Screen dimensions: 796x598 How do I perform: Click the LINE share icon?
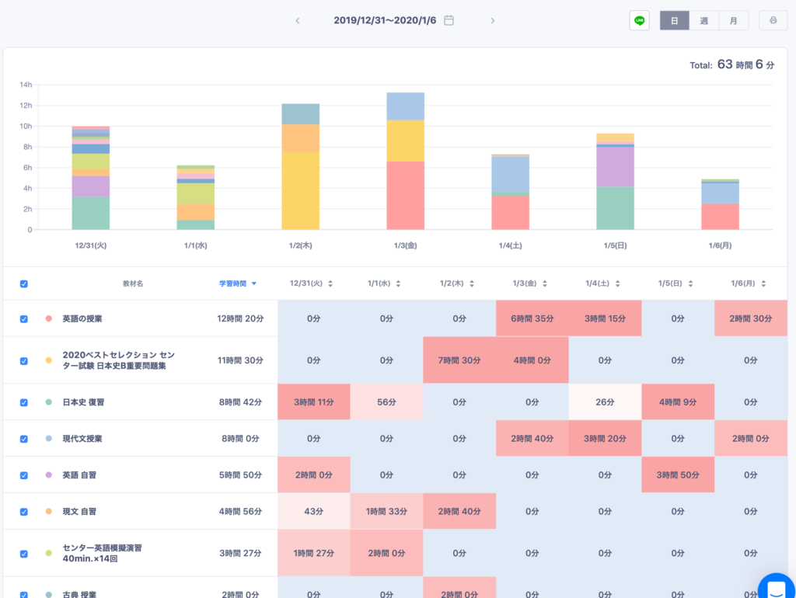tap(639, 21)
